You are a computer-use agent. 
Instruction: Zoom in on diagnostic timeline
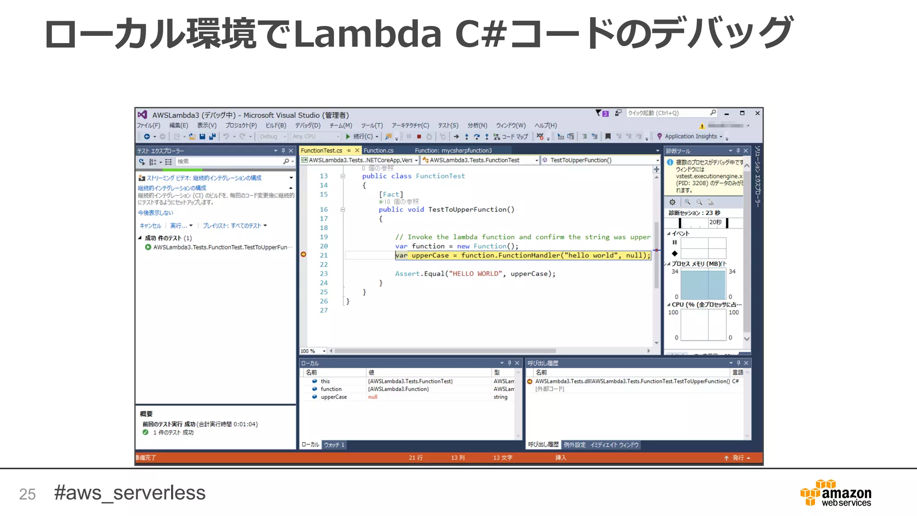point(687,202)
